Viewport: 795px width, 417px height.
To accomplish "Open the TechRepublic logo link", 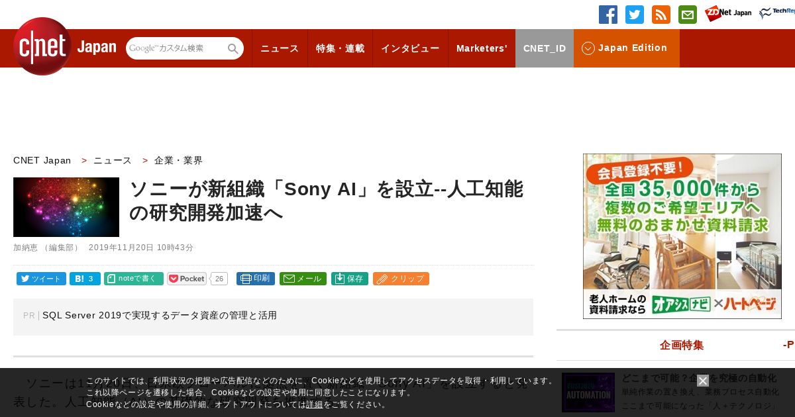I will [x=777, y=13].
